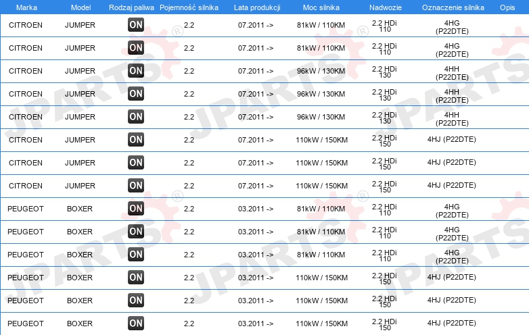Click ON icon in middle CITROEN 96kW row
The image size is (529, 335).
[x=136, y=93]
